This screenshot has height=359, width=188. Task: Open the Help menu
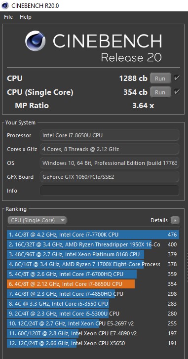pyautogui.click(x=25, y=17)
